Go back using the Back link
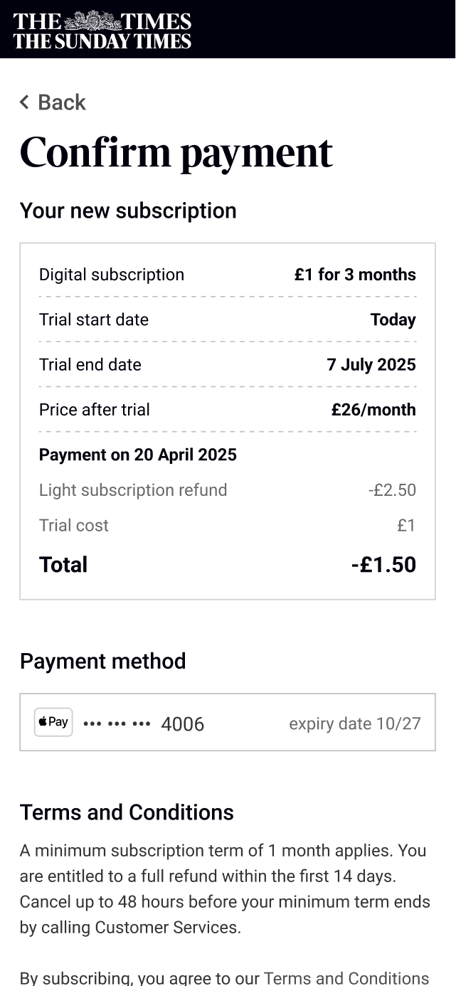 pos(61,102)
